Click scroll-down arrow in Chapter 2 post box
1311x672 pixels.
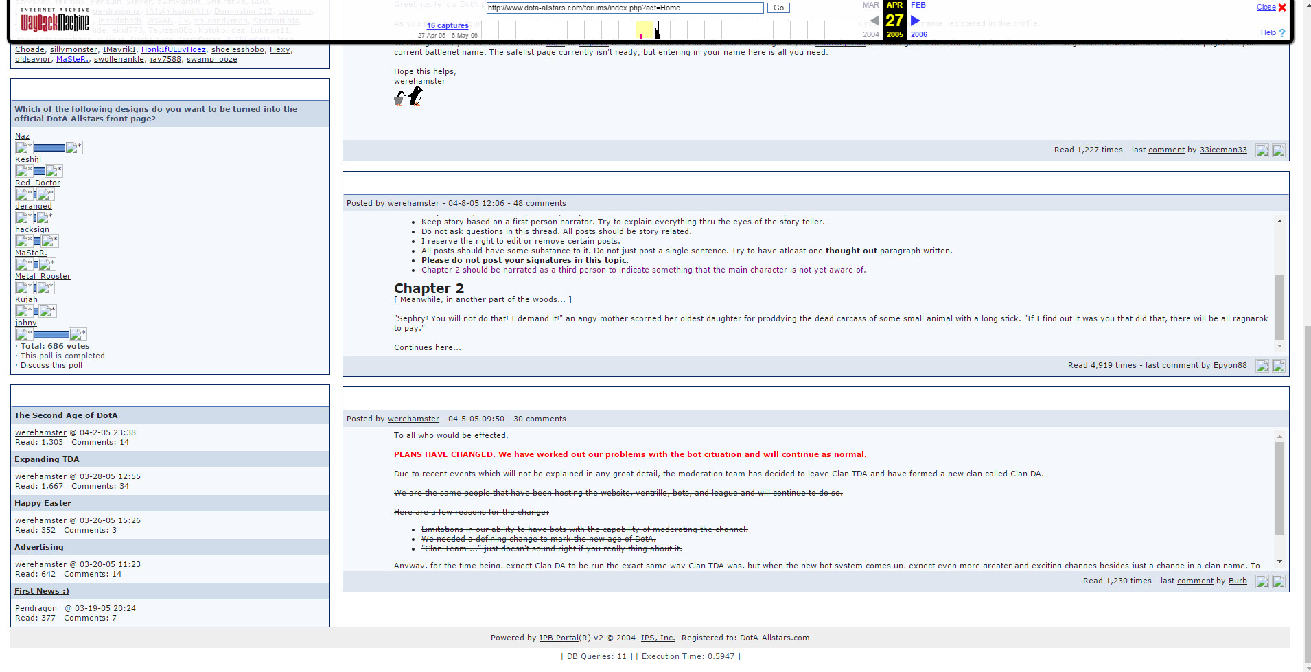click(1279, 346)
